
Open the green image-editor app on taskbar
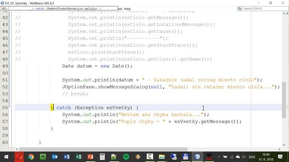tap(114, 157)
